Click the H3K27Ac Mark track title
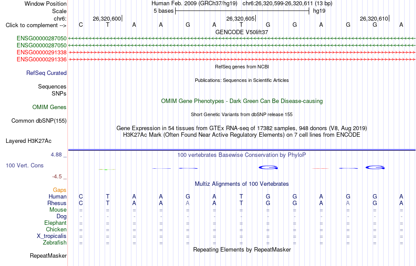 [x=242, y=135]
